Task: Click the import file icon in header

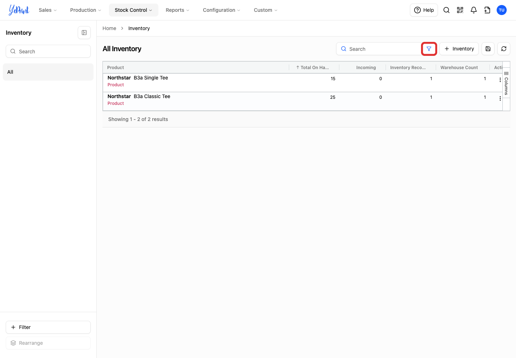Action: coord(487,10)
